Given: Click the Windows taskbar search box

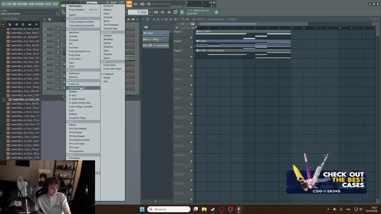Looking at the screenshot, I should 169,209.
